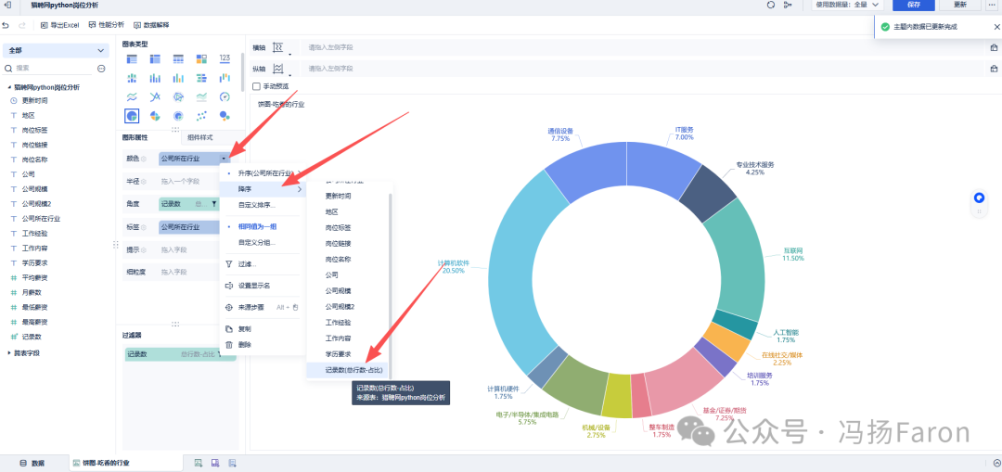Switch to the 图形属性 tab
1002x472 pixels.
click(x=135, y=137)
